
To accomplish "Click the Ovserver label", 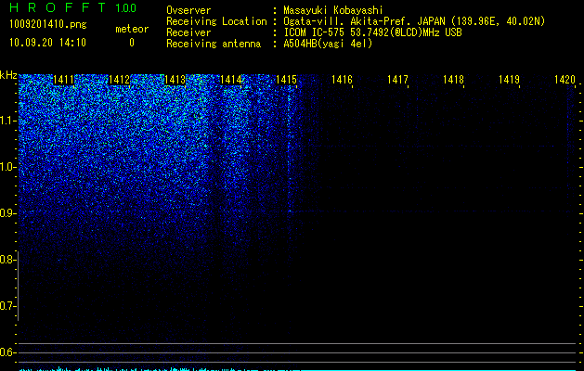I will click(x=188, y=10).
